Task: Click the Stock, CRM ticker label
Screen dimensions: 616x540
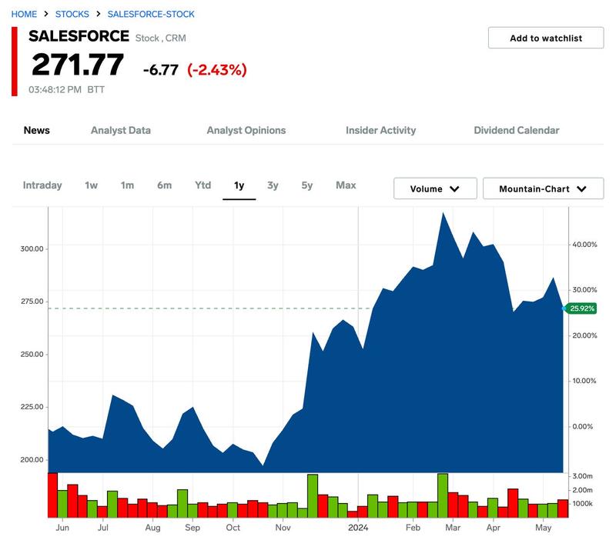Action: click(x=161, y=38)
